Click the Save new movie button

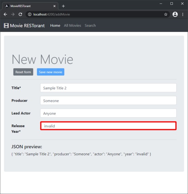click(51, 72)
